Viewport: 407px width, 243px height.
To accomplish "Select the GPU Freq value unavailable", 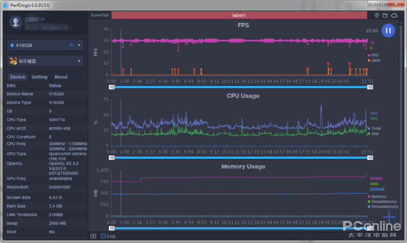I will [x=60, y=178].
